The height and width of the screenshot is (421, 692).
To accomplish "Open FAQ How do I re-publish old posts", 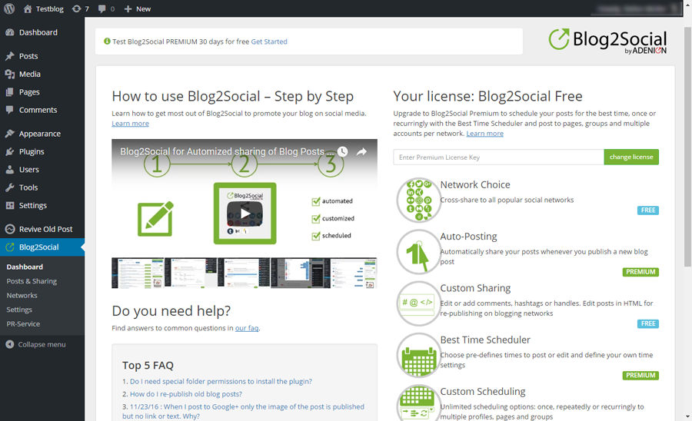I will point(186,394).
